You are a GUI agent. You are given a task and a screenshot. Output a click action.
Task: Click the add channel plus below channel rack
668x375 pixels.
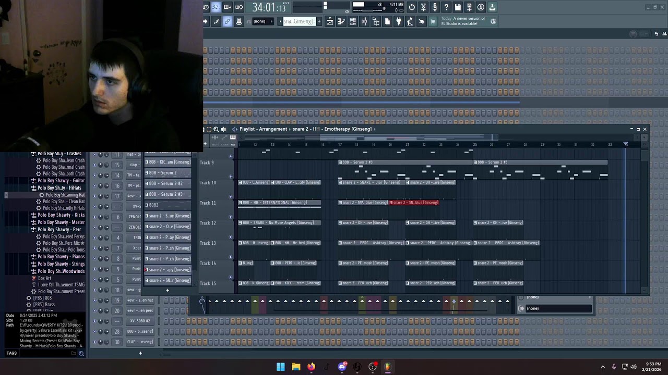point(140,353)
